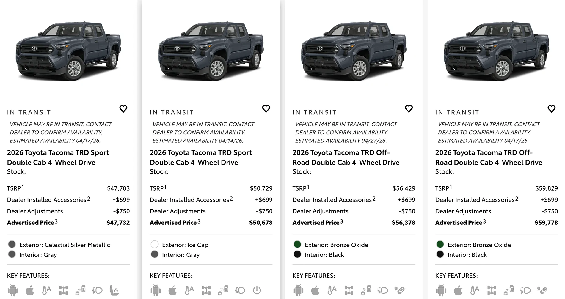The height and width of the screenshot is (299, 565).
Task: Click the Bronze Oxide exterior color swatch
Action: click(297, 244)
